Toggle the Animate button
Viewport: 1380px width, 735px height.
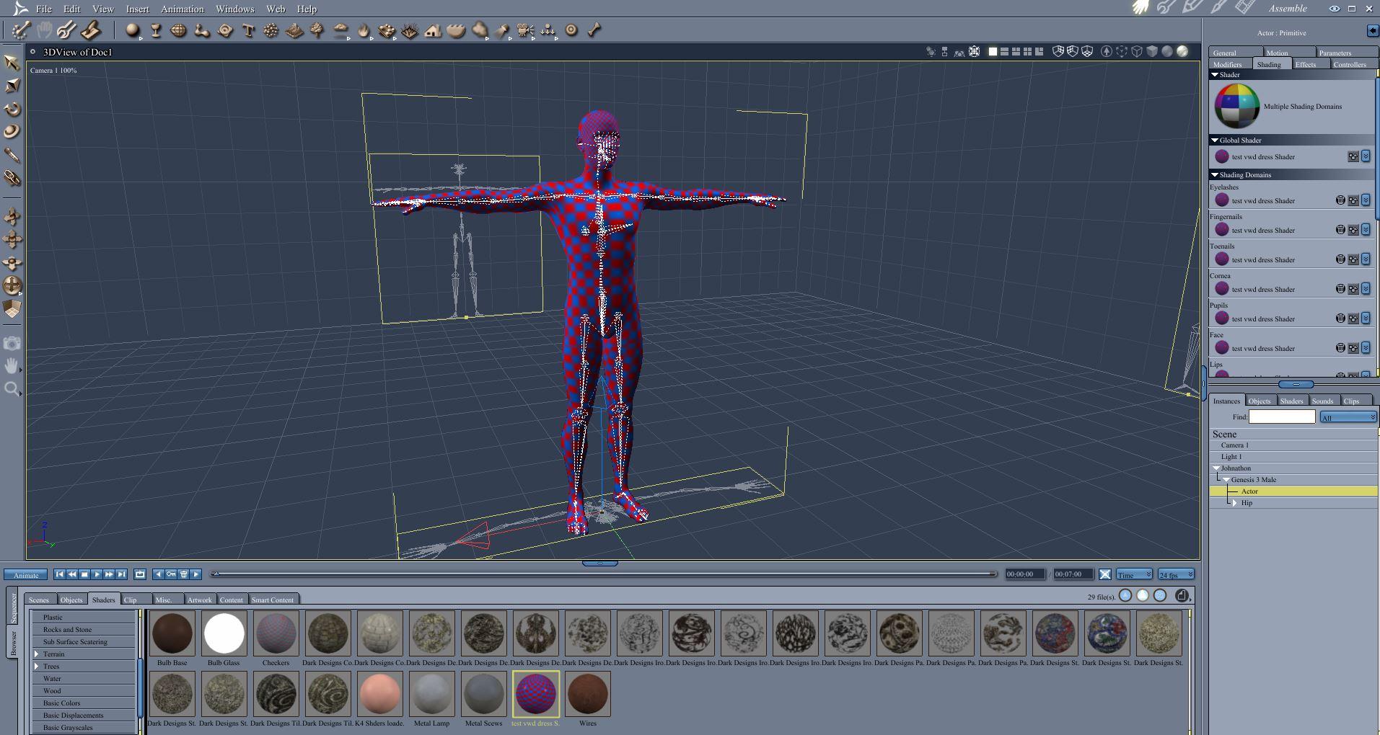[x=26, y=575]
